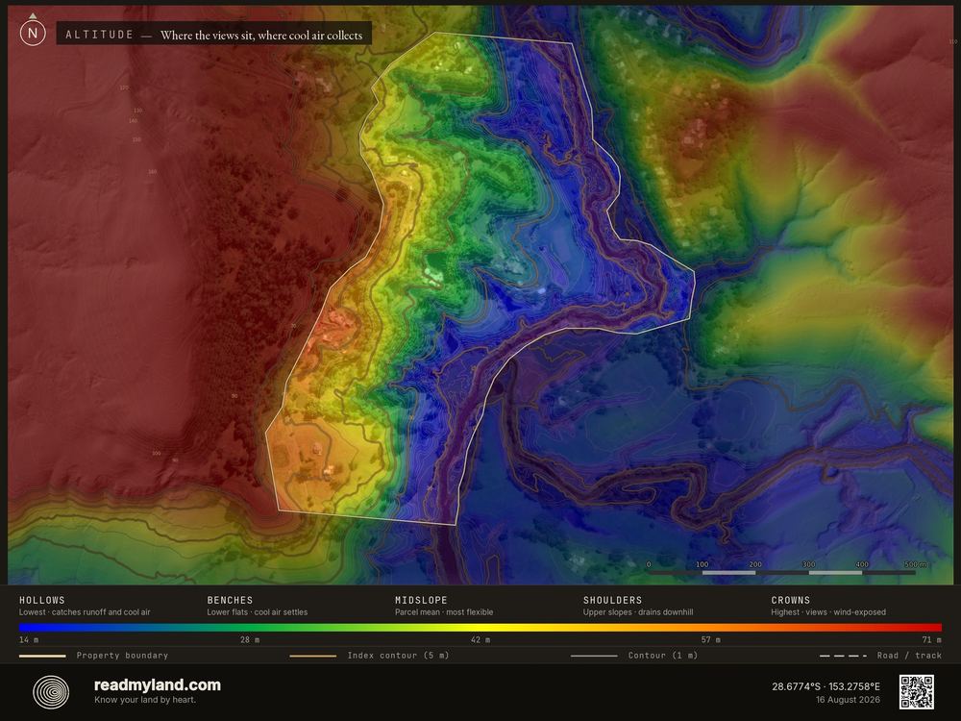Open the readmyland.com link
Screen dimensions: 961x721
[x=158, y=684]
